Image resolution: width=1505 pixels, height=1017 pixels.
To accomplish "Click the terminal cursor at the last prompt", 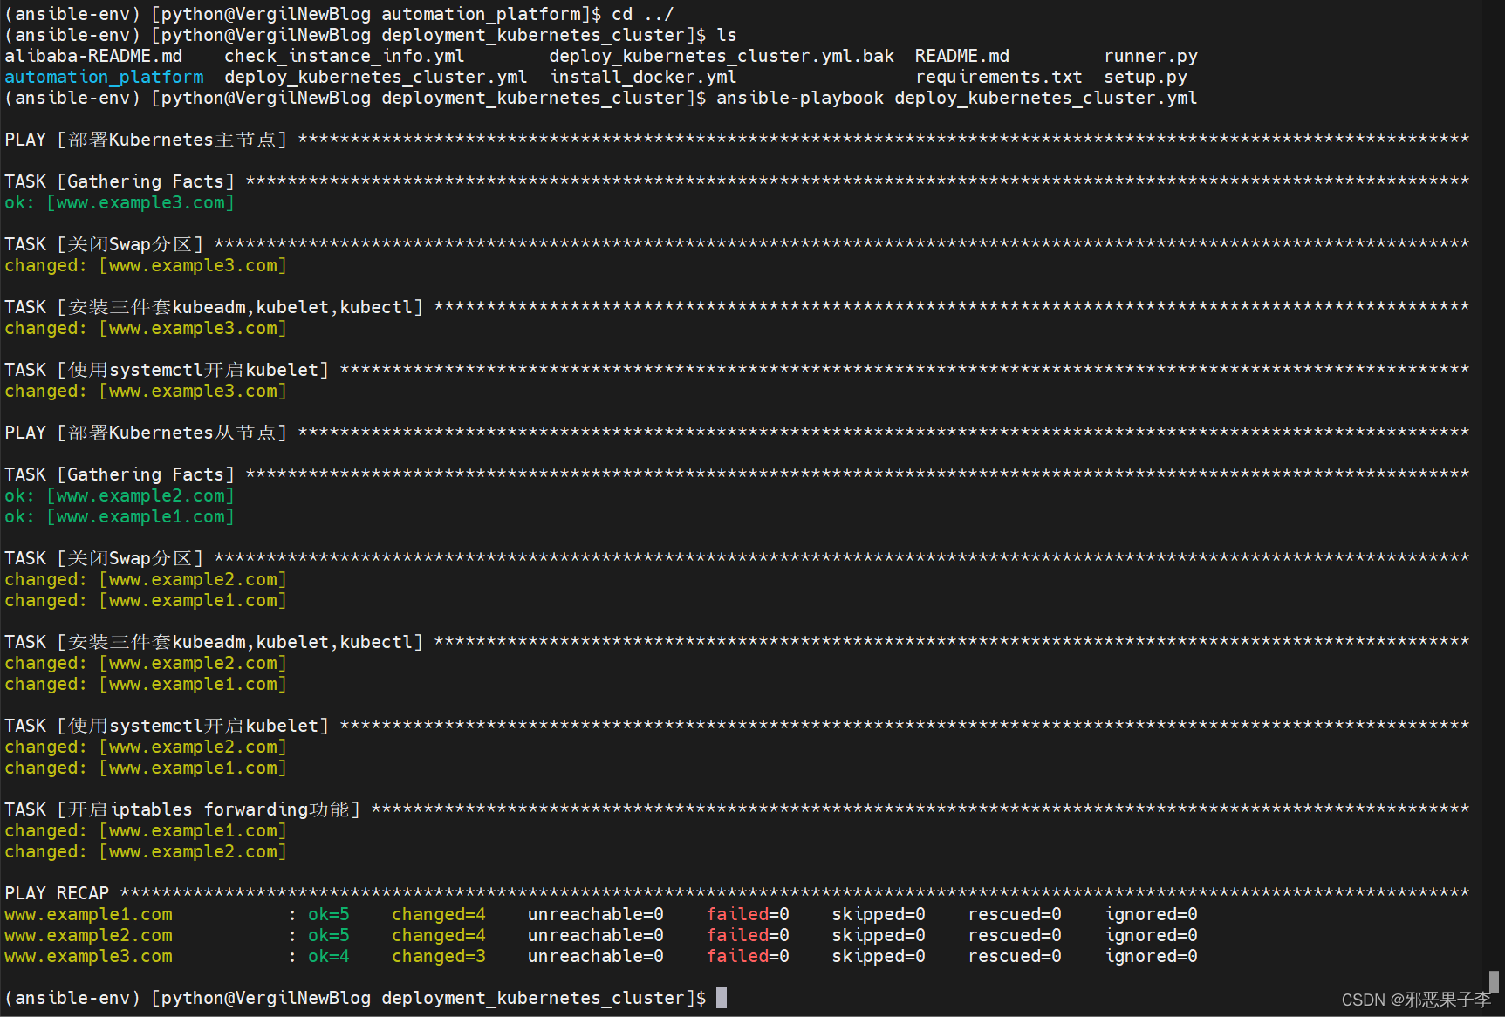I will pyautogui.click(x=722, y=998).
